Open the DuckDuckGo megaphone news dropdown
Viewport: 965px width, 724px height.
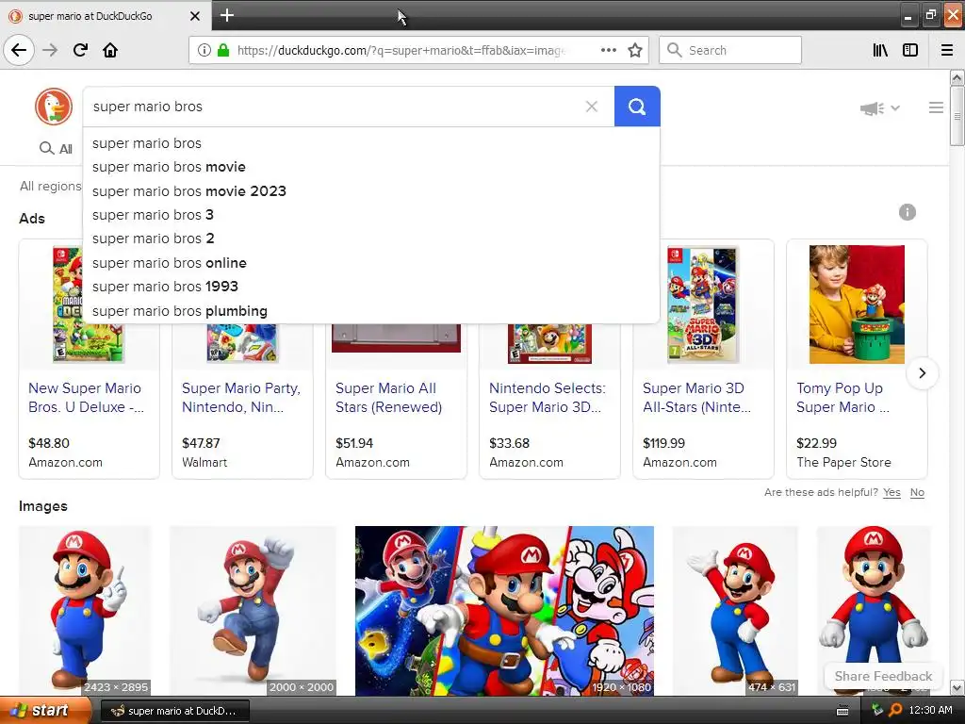pos(880,108)
